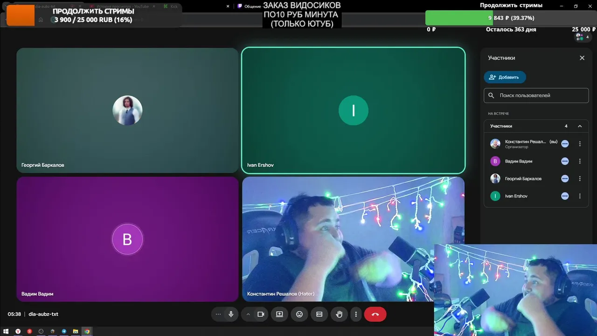
Task: Expand video settings chevron beside camera
Action: pos(248,315)
